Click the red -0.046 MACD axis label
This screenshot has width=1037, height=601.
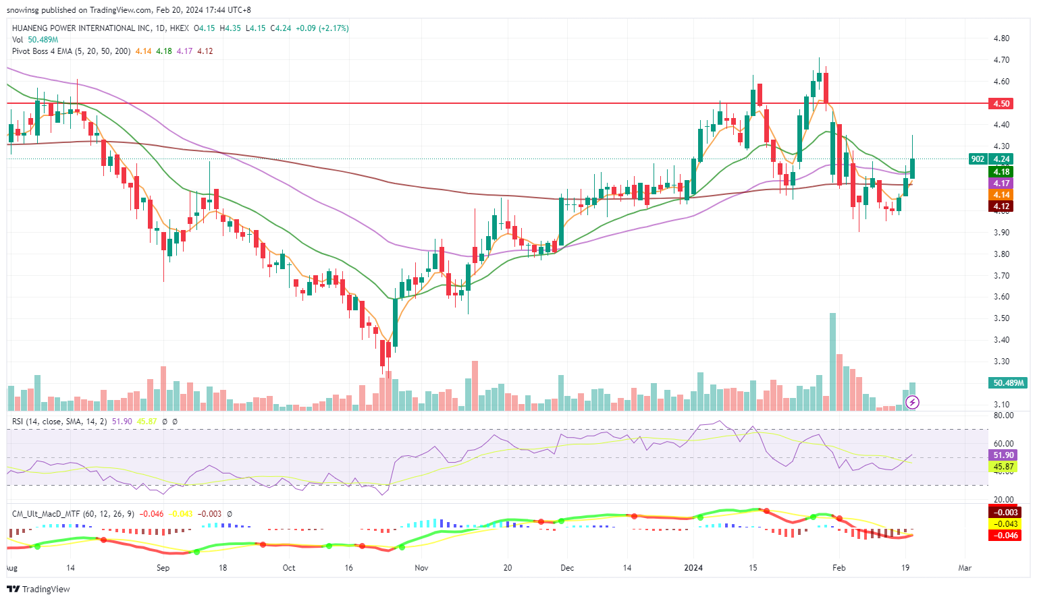(1004, 536)
